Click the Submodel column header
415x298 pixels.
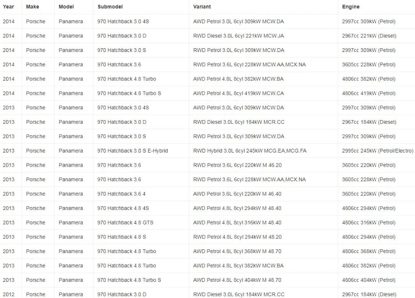pos(110,7)
